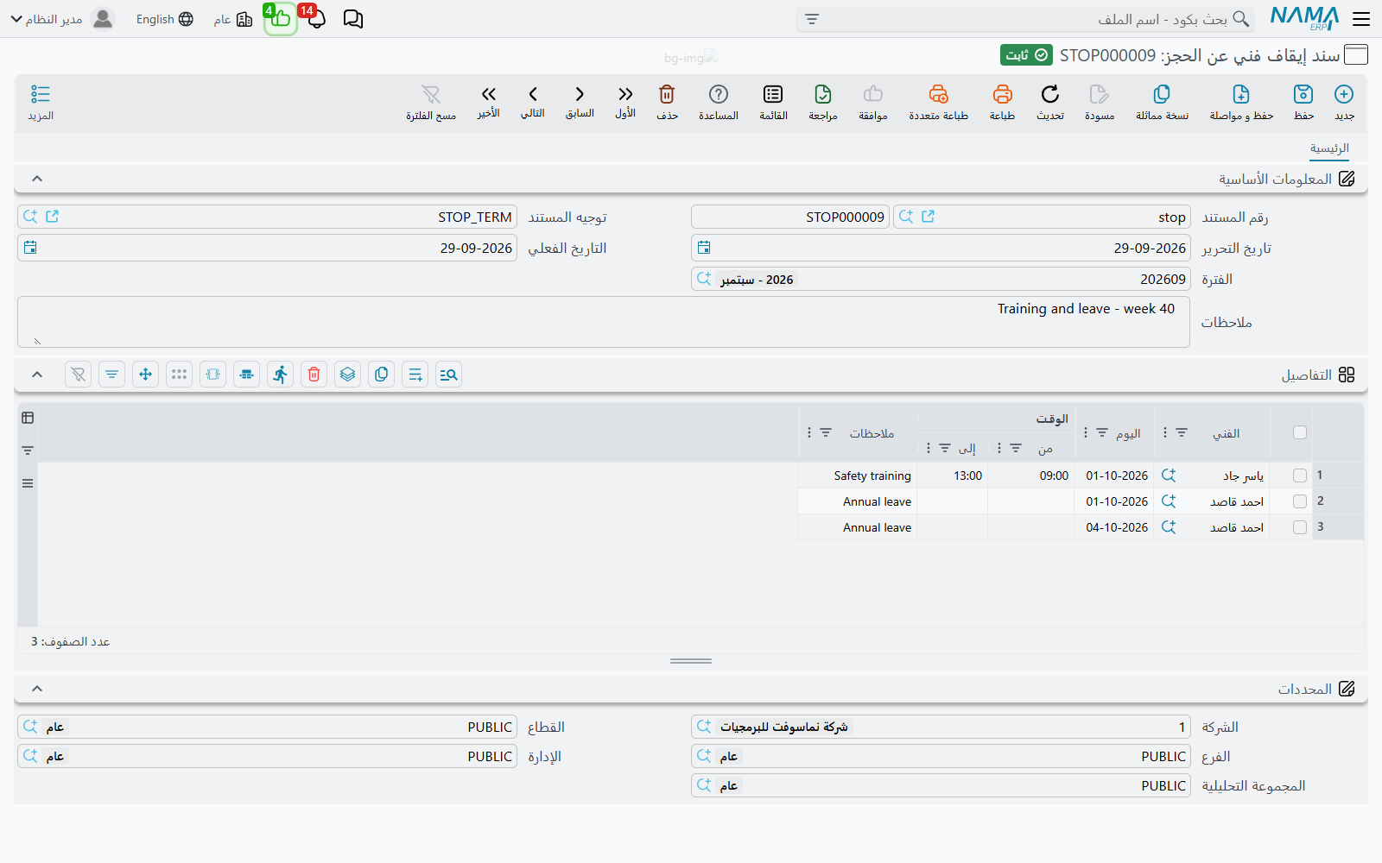Viewport: 1382px width, 863px height.
Task: Open the مدير النظام user dropdown
Action: point(62,19)
